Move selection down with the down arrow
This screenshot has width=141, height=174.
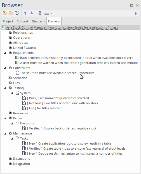point(32,13)
